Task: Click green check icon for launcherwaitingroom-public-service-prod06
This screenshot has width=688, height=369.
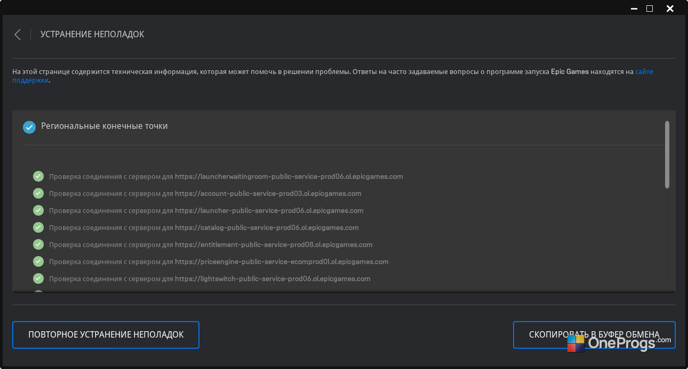Action: 38,176
